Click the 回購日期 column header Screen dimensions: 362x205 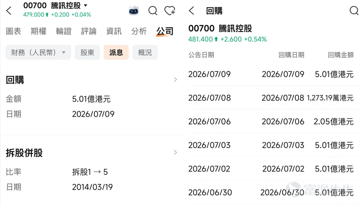point(291,55)
